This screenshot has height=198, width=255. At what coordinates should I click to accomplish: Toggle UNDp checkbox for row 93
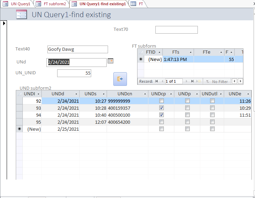[x=187, y=108]
